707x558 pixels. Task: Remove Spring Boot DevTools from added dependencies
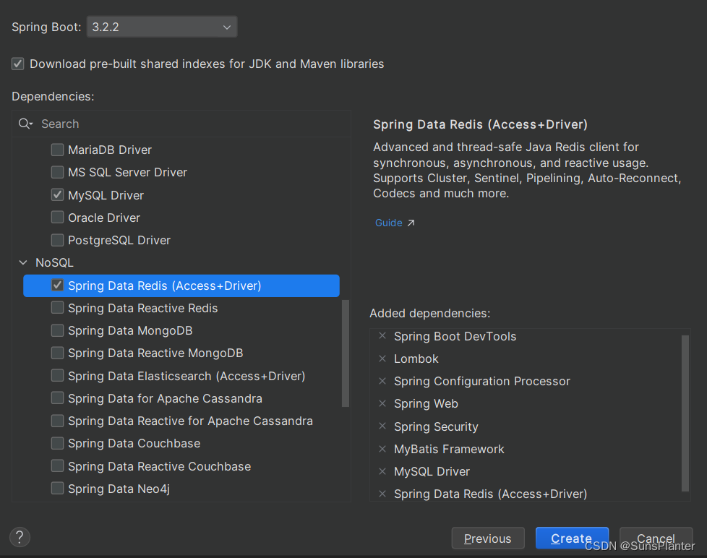coord(382,336)
